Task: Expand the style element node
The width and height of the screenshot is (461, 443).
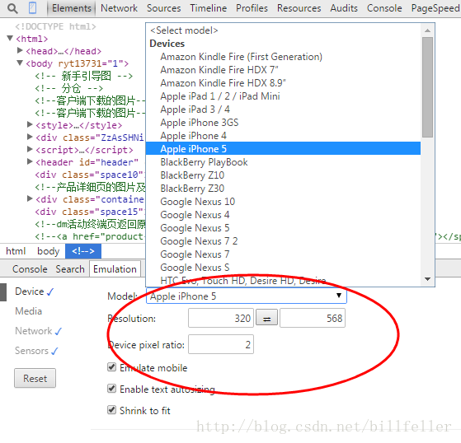Action: pos(30,124)
